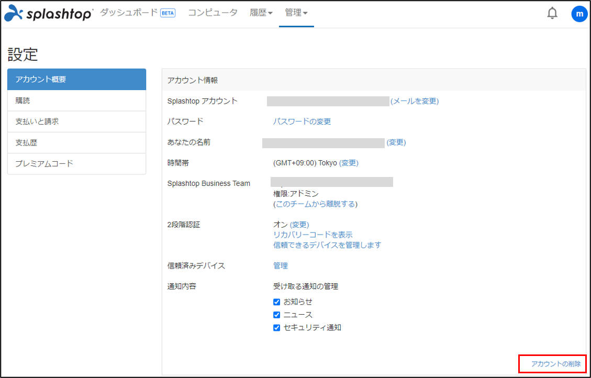Go to the コンピュータ tab
This screenshot has height=378, width=591.
(x=213, y=13)
